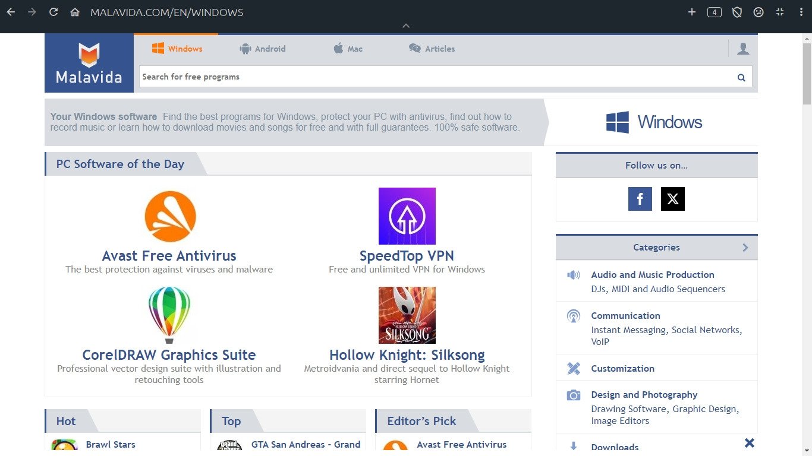The height and width of the screenshot is (456, 812).
Task: Collapse the address bar chevron
Action: click(x=406, y=26)
